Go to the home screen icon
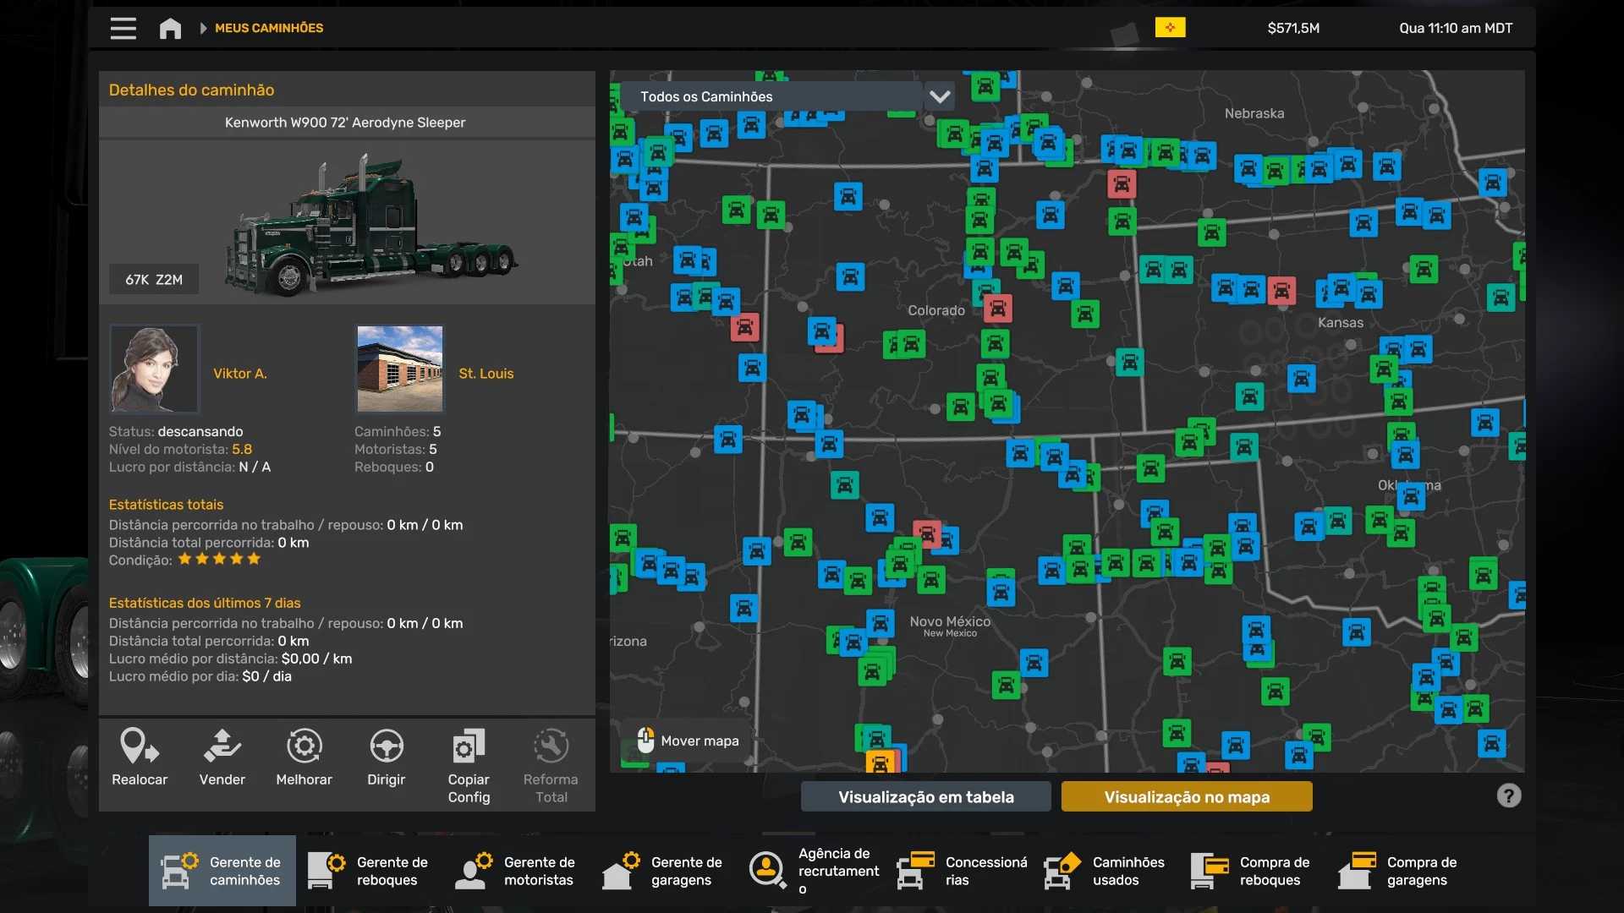1624x913 pixels. pos(170,28)
